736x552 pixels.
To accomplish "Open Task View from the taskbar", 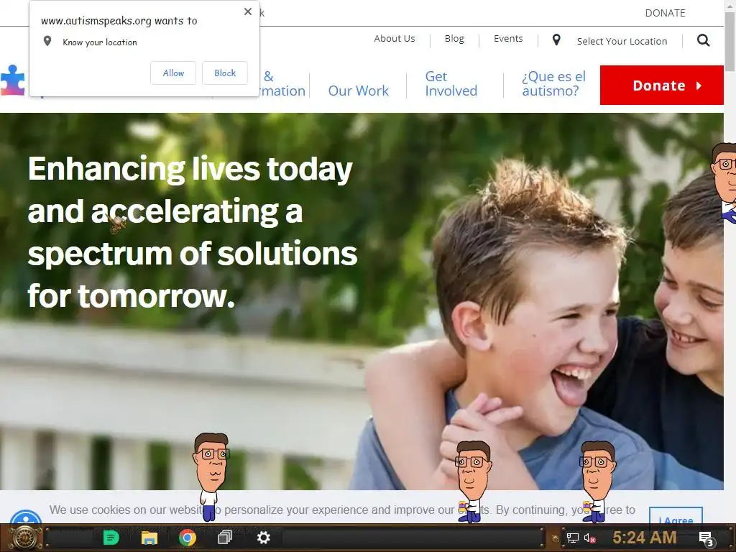I will (225, 537).
